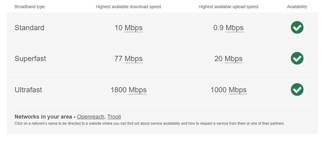Click Mbps abbreviation in Superfast download speed
323x165 pixels.
point(133,59)
